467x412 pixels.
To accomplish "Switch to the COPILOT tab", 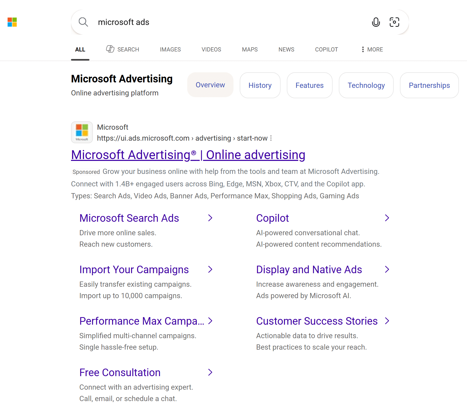I will 326,49.
